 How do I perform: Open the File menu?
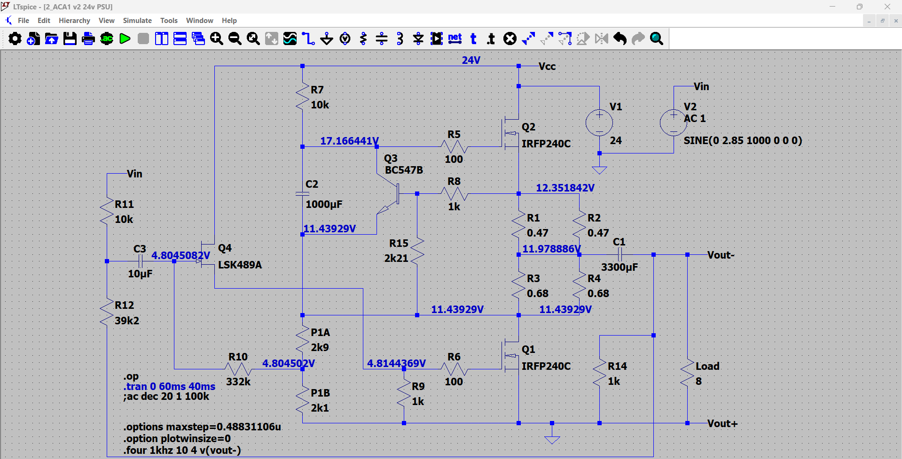pyautogui.click(x=24, y=21)
